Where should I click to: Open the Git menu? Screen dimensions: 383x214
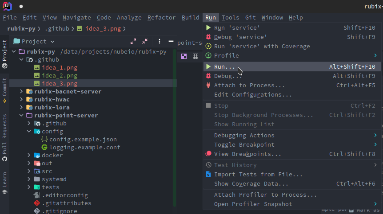coord(250,18)
